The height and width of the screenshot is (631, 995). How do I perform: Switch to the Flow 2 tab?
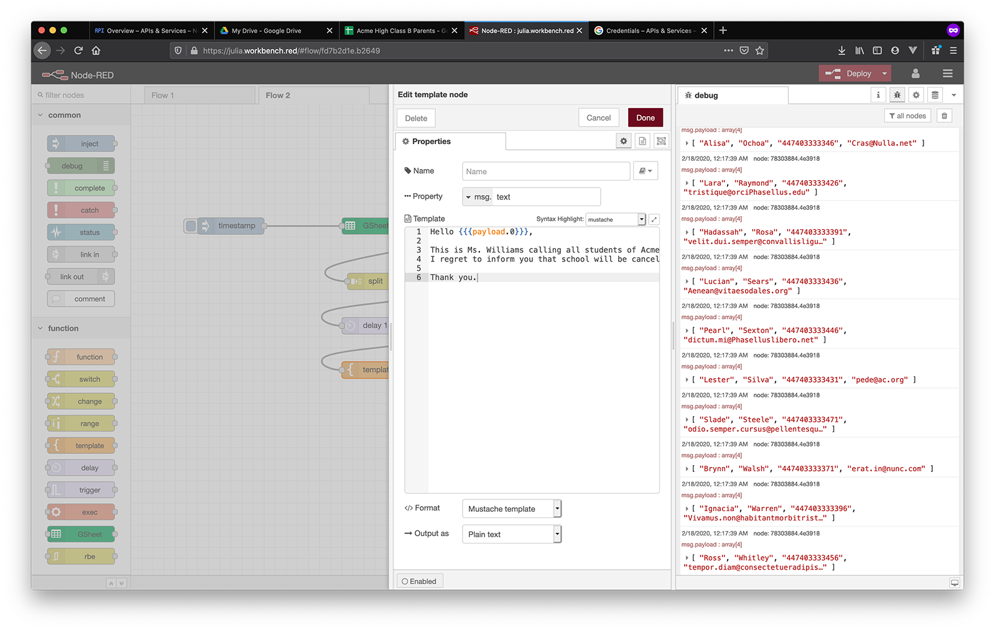[314, 95]
